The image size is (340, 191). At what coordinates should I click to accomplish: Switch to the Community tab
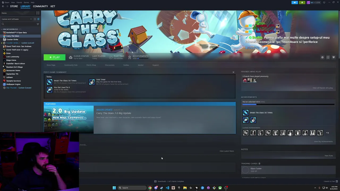click(x=40, y=6)
